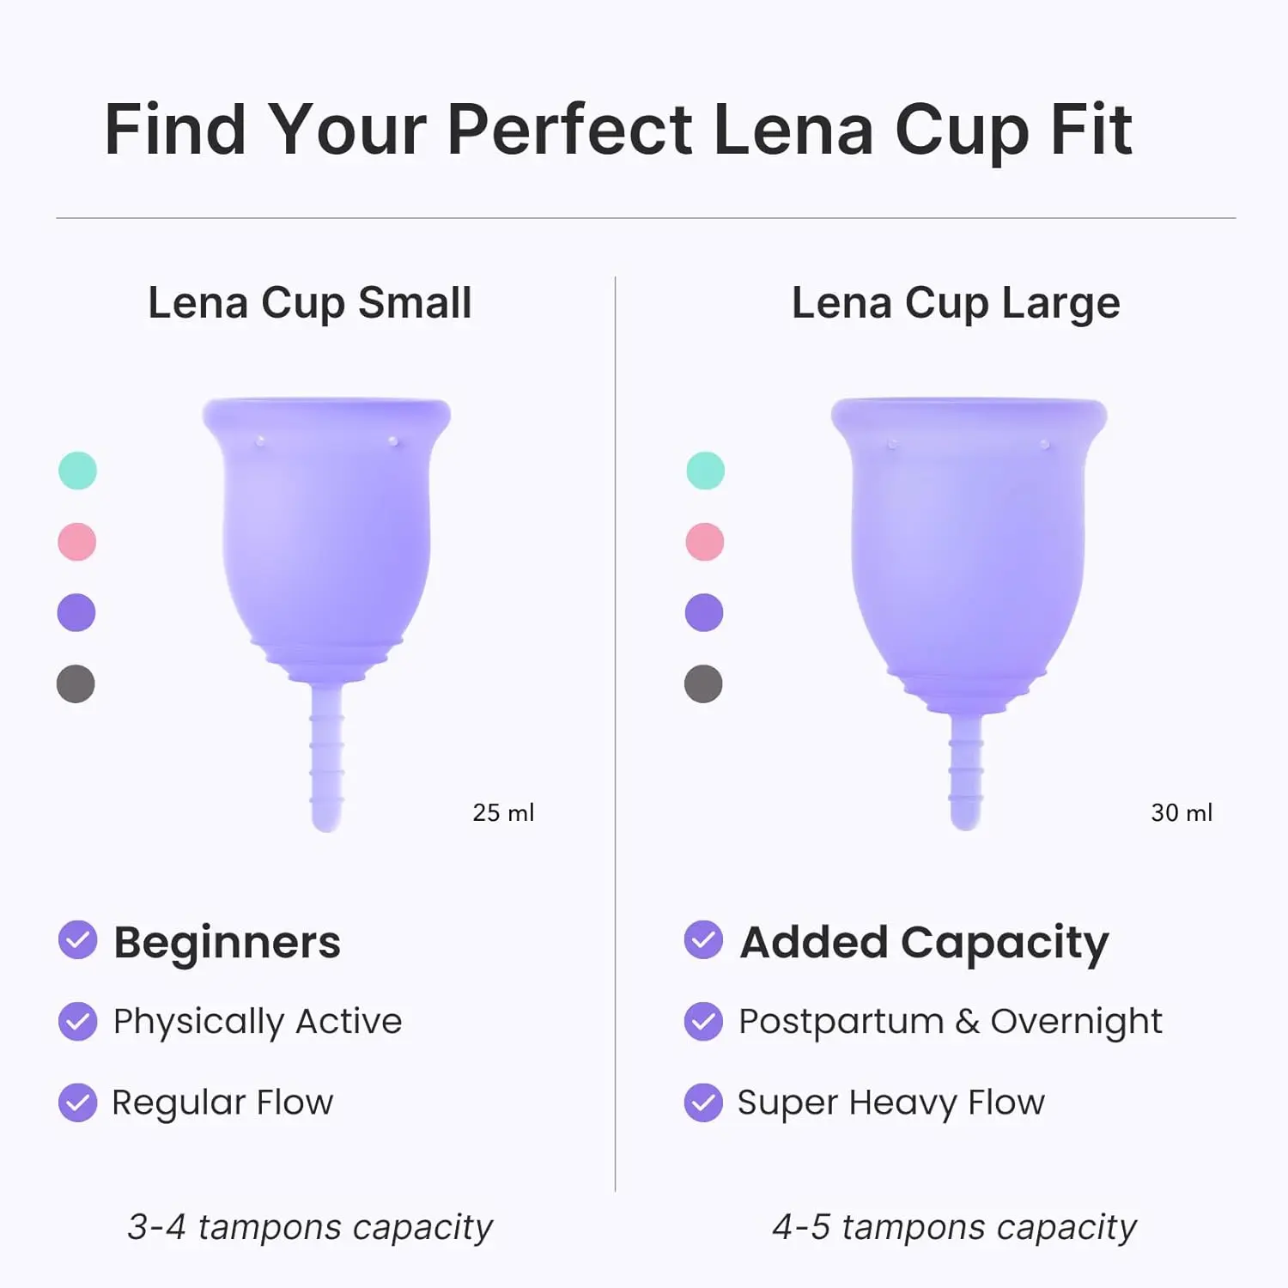Click the Lena Cup Small heading

(310, 303)
